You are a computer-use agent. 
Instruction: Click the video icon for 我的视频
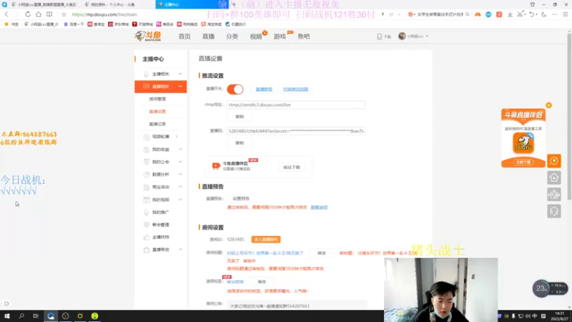coord(147,200)
